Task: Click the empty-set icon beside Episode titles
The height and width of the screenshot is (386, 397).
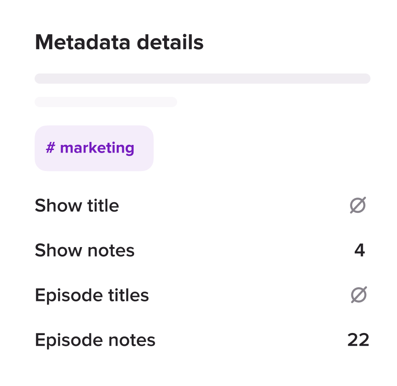Action: [359, 295]
